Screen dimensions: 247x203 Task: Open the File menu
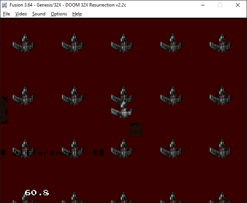pos(7,14)
